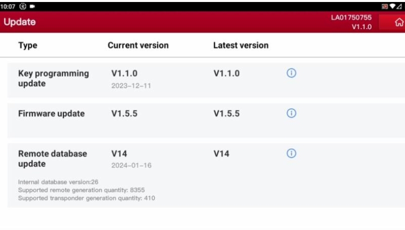Click the Type column header
The image size is (405, 230).
point(27,45)
